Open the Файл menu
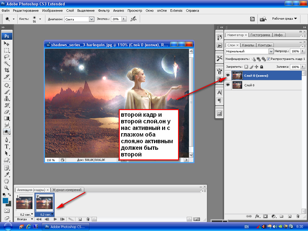The image size is (308, 231). click(5, 11)
